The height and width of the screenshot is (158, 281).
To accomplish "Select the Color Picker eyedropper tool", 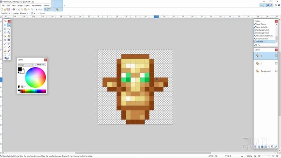I will pos(9,47).
